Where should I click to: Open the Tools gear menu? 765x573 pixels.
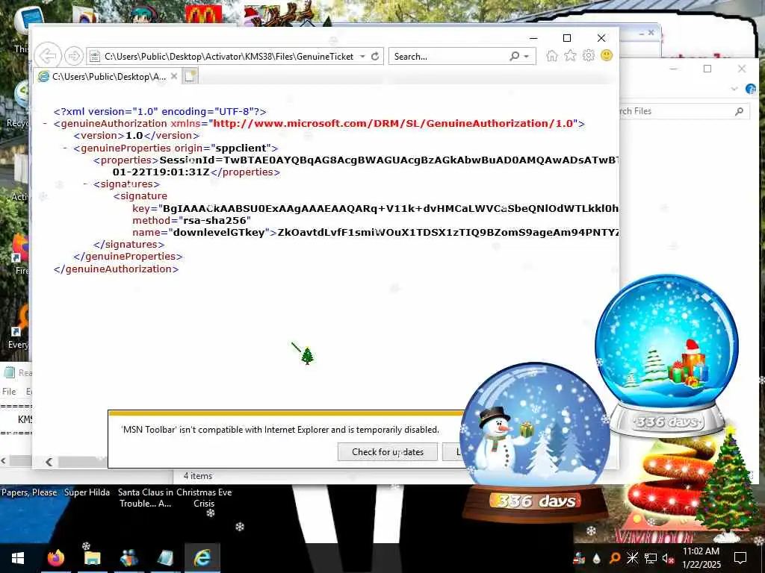(x=589, y=55)
